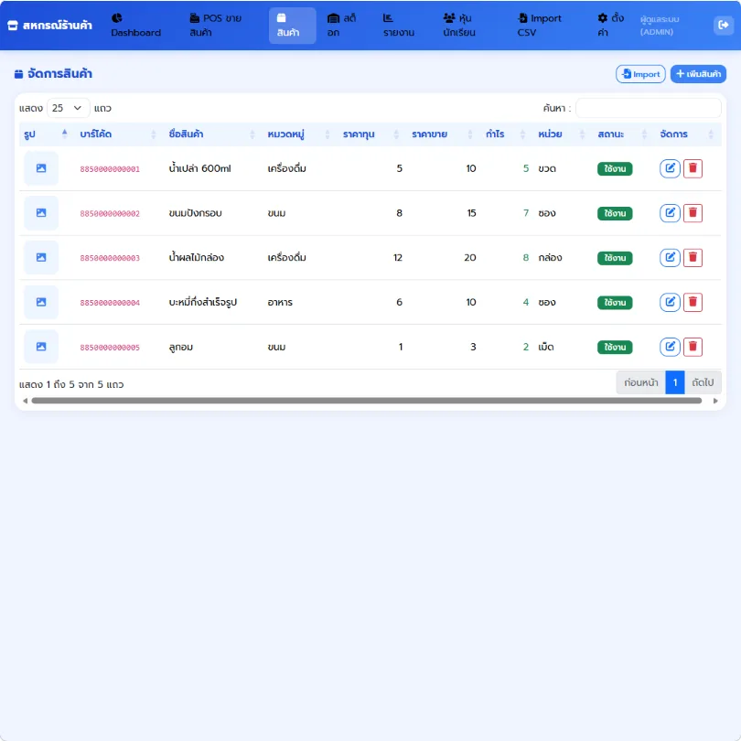Click the เพิ่มสินค้า add product button
This screenshot has height=741, width=741.
click(x=698, y=74)
